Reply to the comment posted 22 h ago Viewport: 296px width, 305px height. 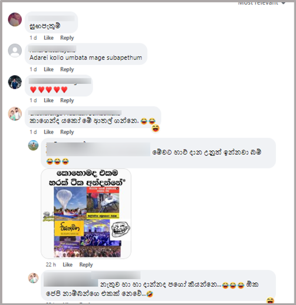tap(86, 265)
